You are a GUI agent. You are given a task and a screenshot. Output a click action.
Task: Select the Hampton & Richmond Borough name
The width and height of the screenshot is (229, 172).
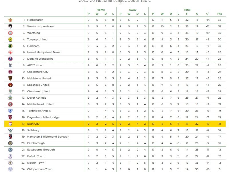click(48, 137)
